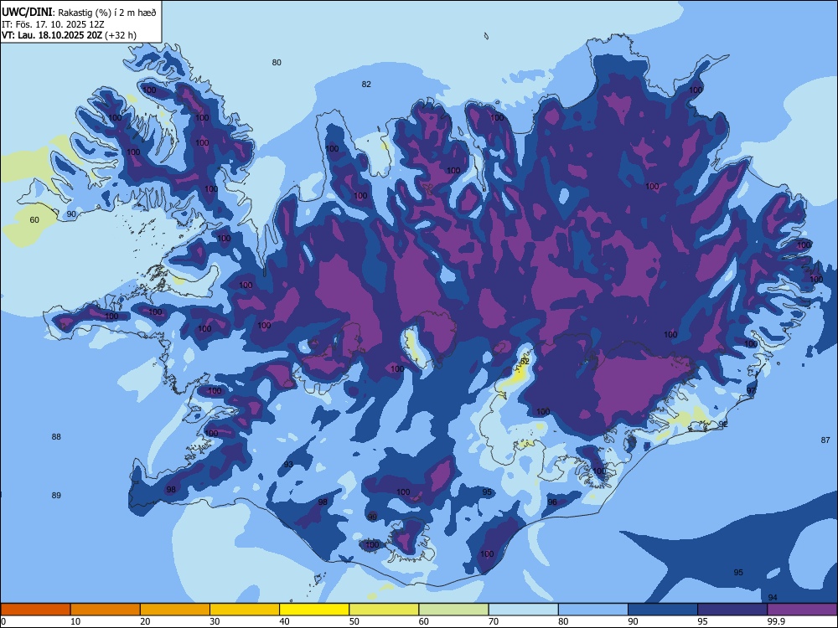Select the 30–40 golden legend swatch
838x628 pixels.
coord(245,610)
